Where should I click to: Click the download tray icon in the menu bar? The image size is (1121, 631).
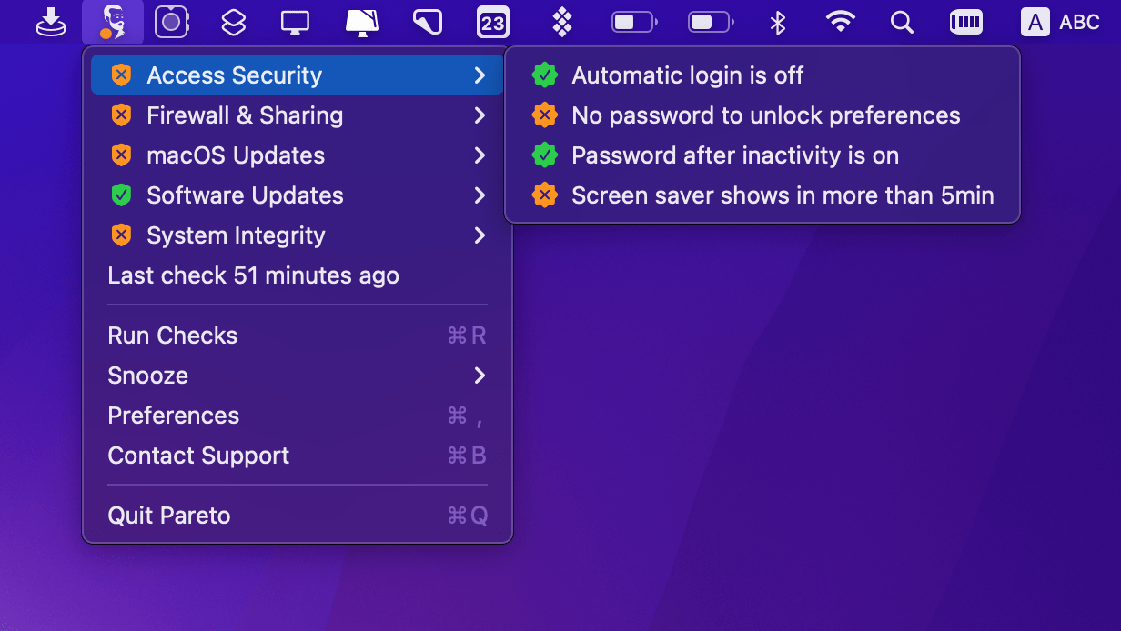(x=52, y=22)
